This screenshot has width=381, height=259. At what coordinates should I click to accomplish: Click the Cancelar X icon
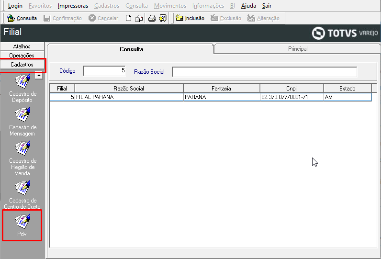click(x=92, y=18)
